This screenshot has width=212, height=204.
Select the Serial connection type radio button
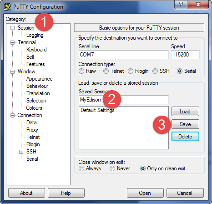coord(180,71)
